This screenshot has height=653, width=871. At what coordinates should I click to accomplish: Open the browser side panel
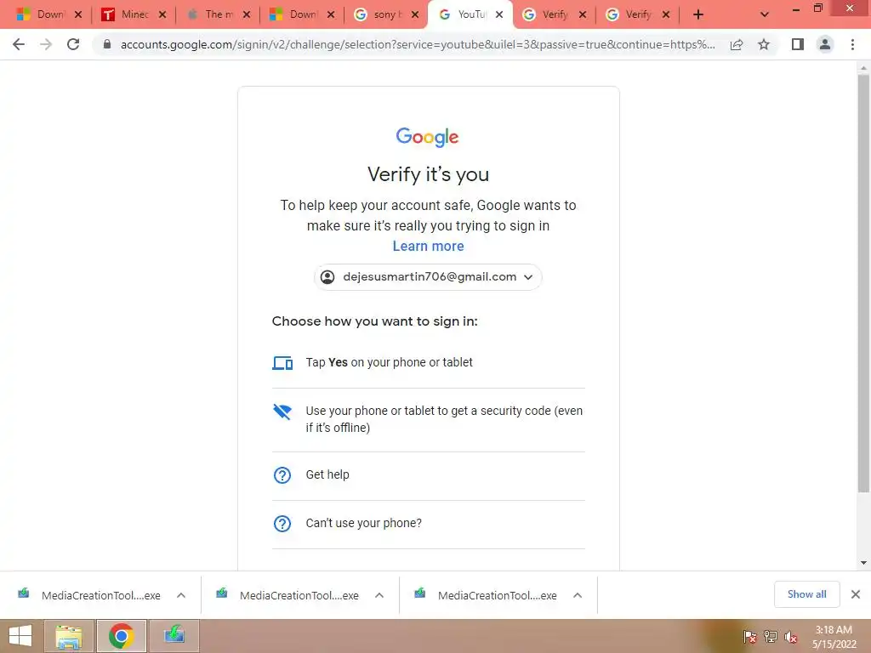pos(798,44)
